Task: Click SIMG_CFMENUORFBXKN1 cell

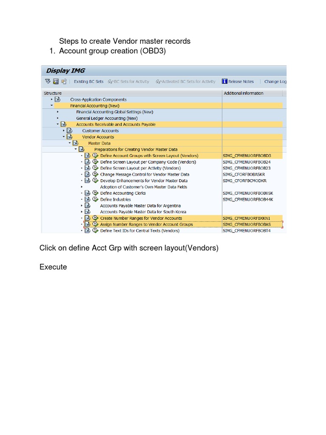Action: [247, 218]
